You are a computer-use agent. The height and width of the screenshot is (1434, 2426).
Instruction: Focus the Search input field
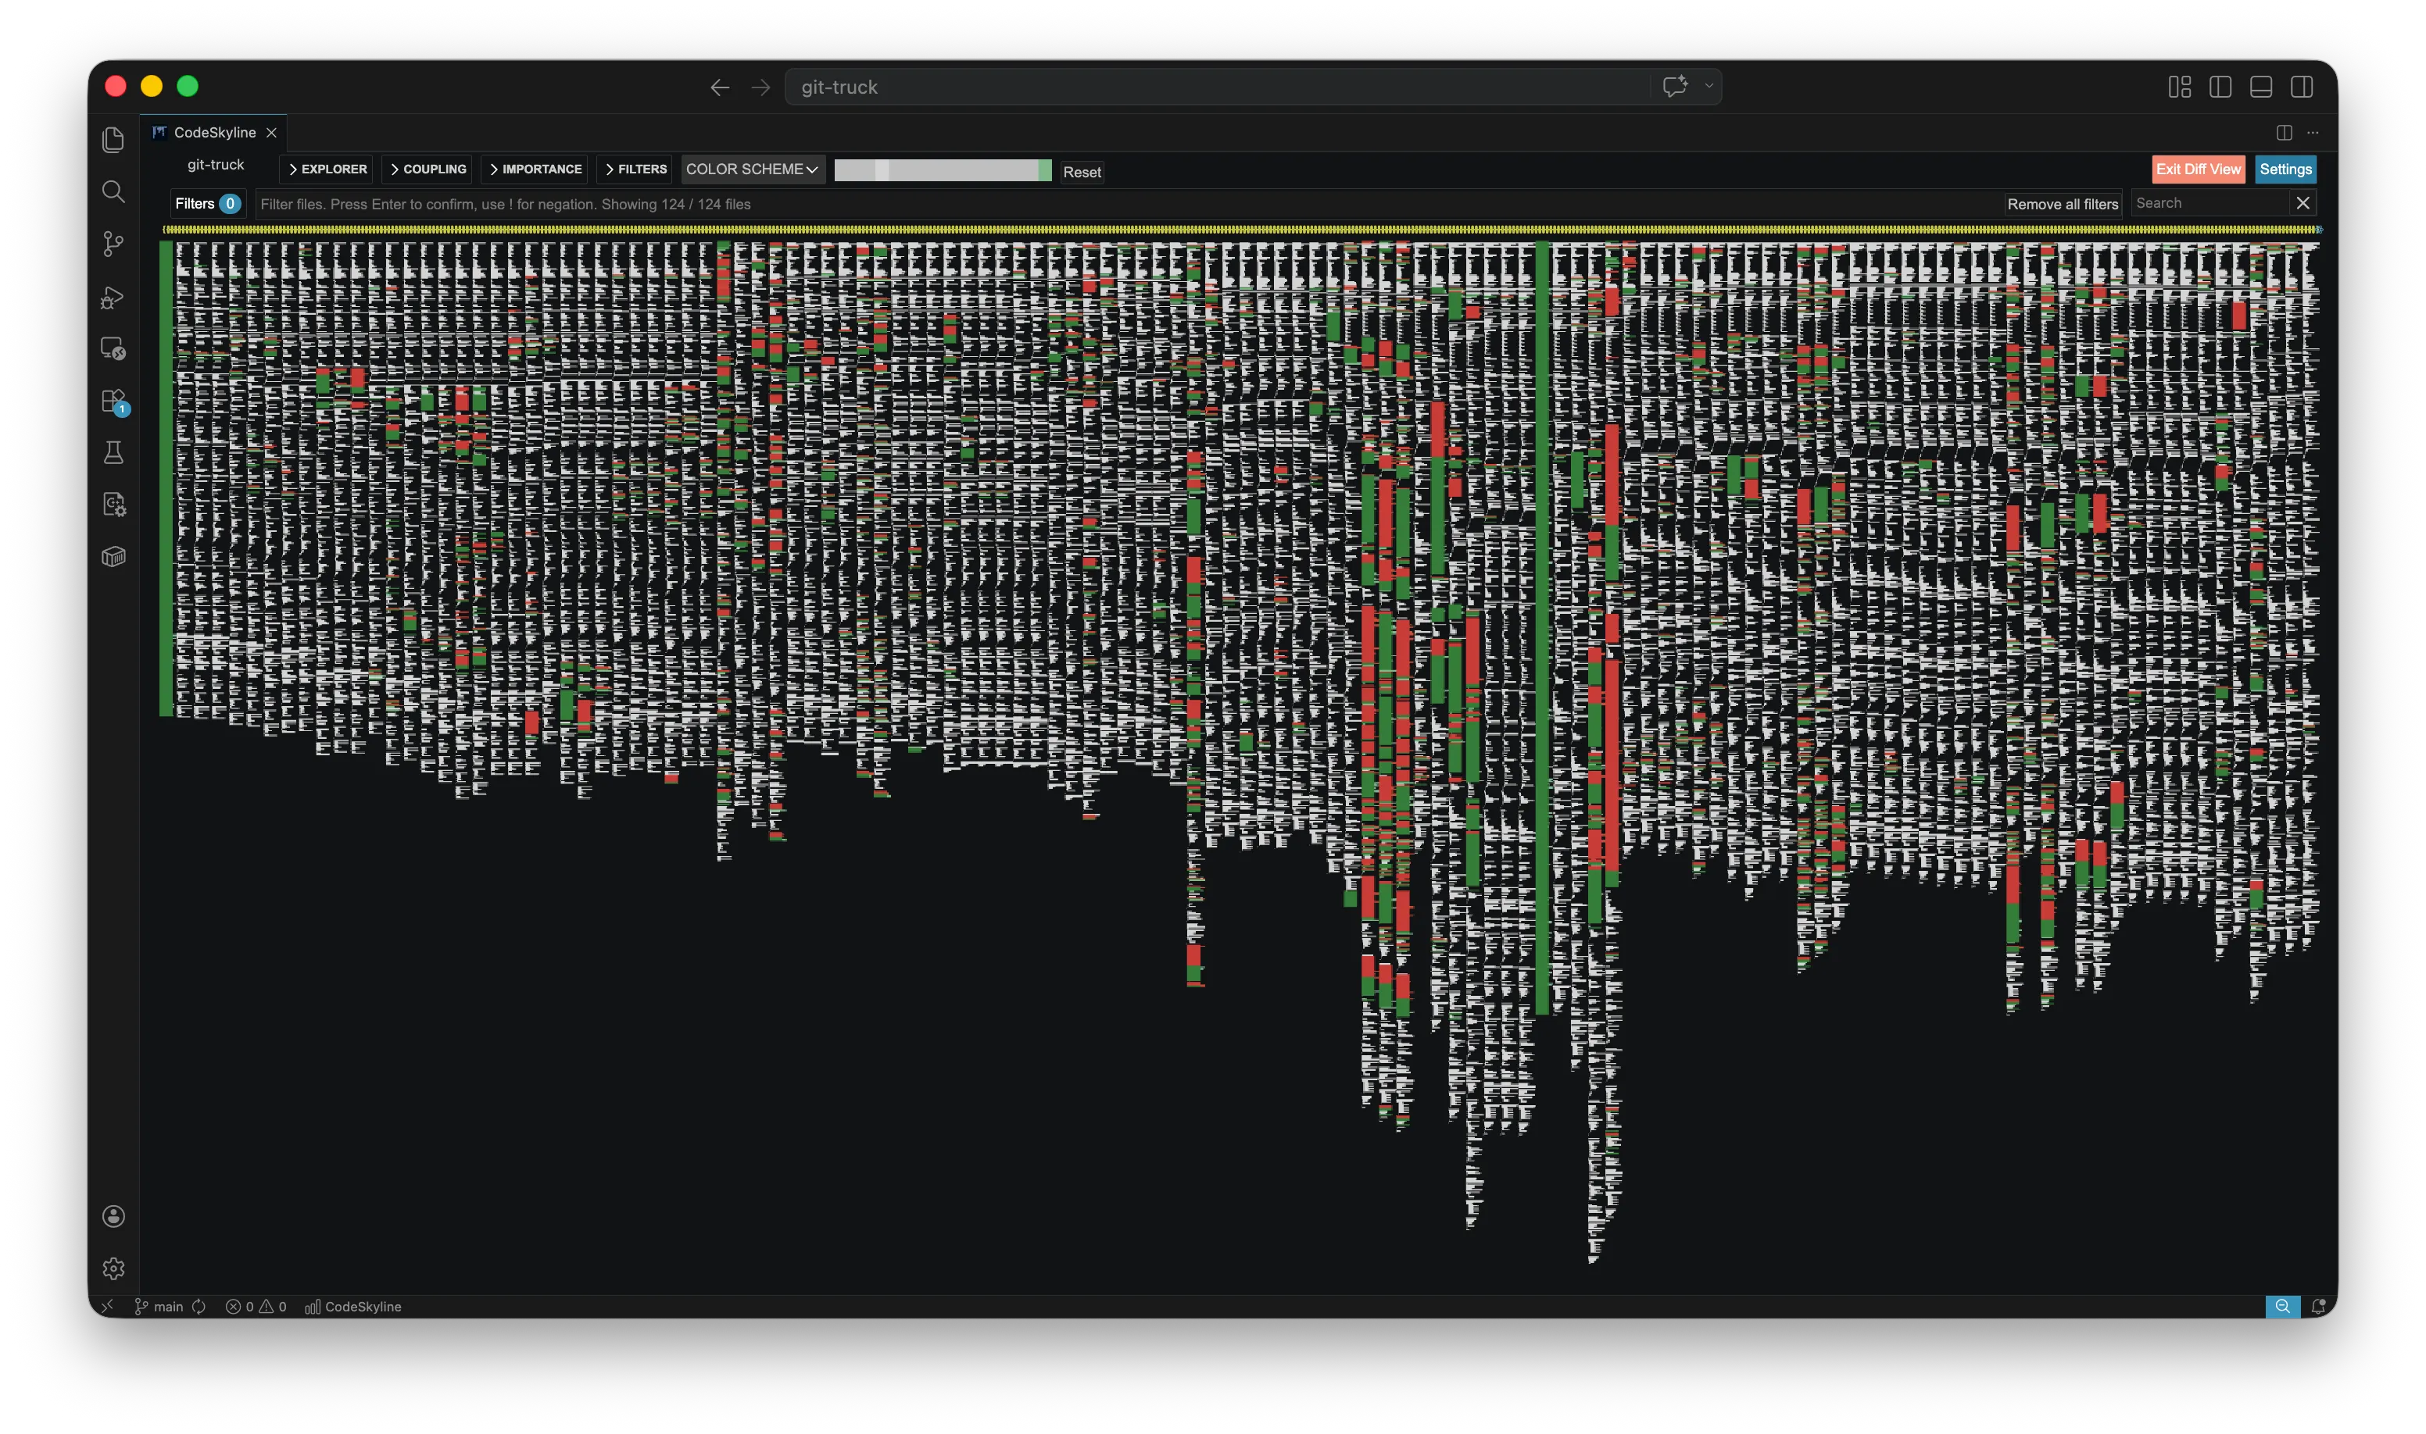point(2210,203)
